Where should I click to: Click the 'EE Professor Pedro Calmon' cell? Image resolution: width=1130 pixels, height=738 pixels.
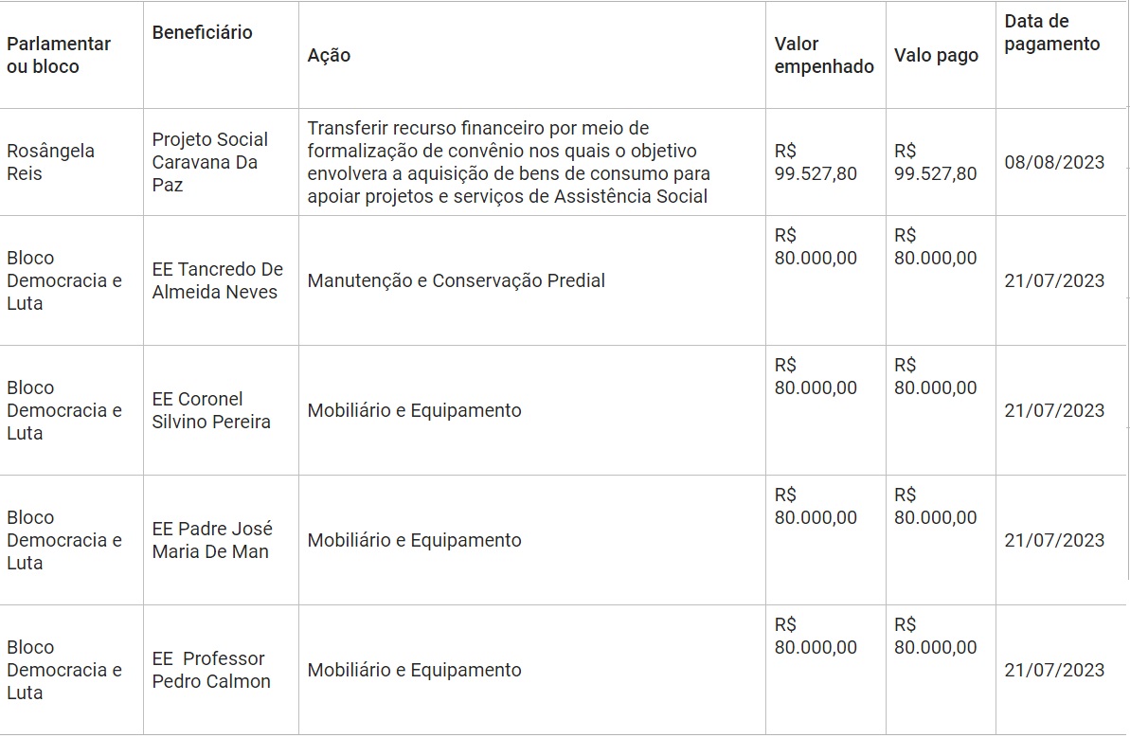click(210, 670)
